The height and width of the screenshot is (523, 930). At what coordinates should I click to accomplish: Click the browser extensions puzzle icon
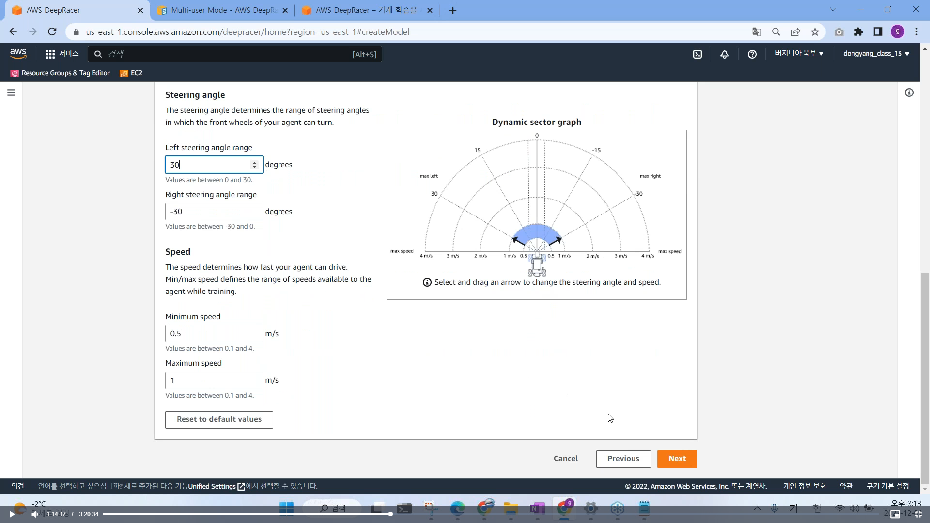pos(858,32)
